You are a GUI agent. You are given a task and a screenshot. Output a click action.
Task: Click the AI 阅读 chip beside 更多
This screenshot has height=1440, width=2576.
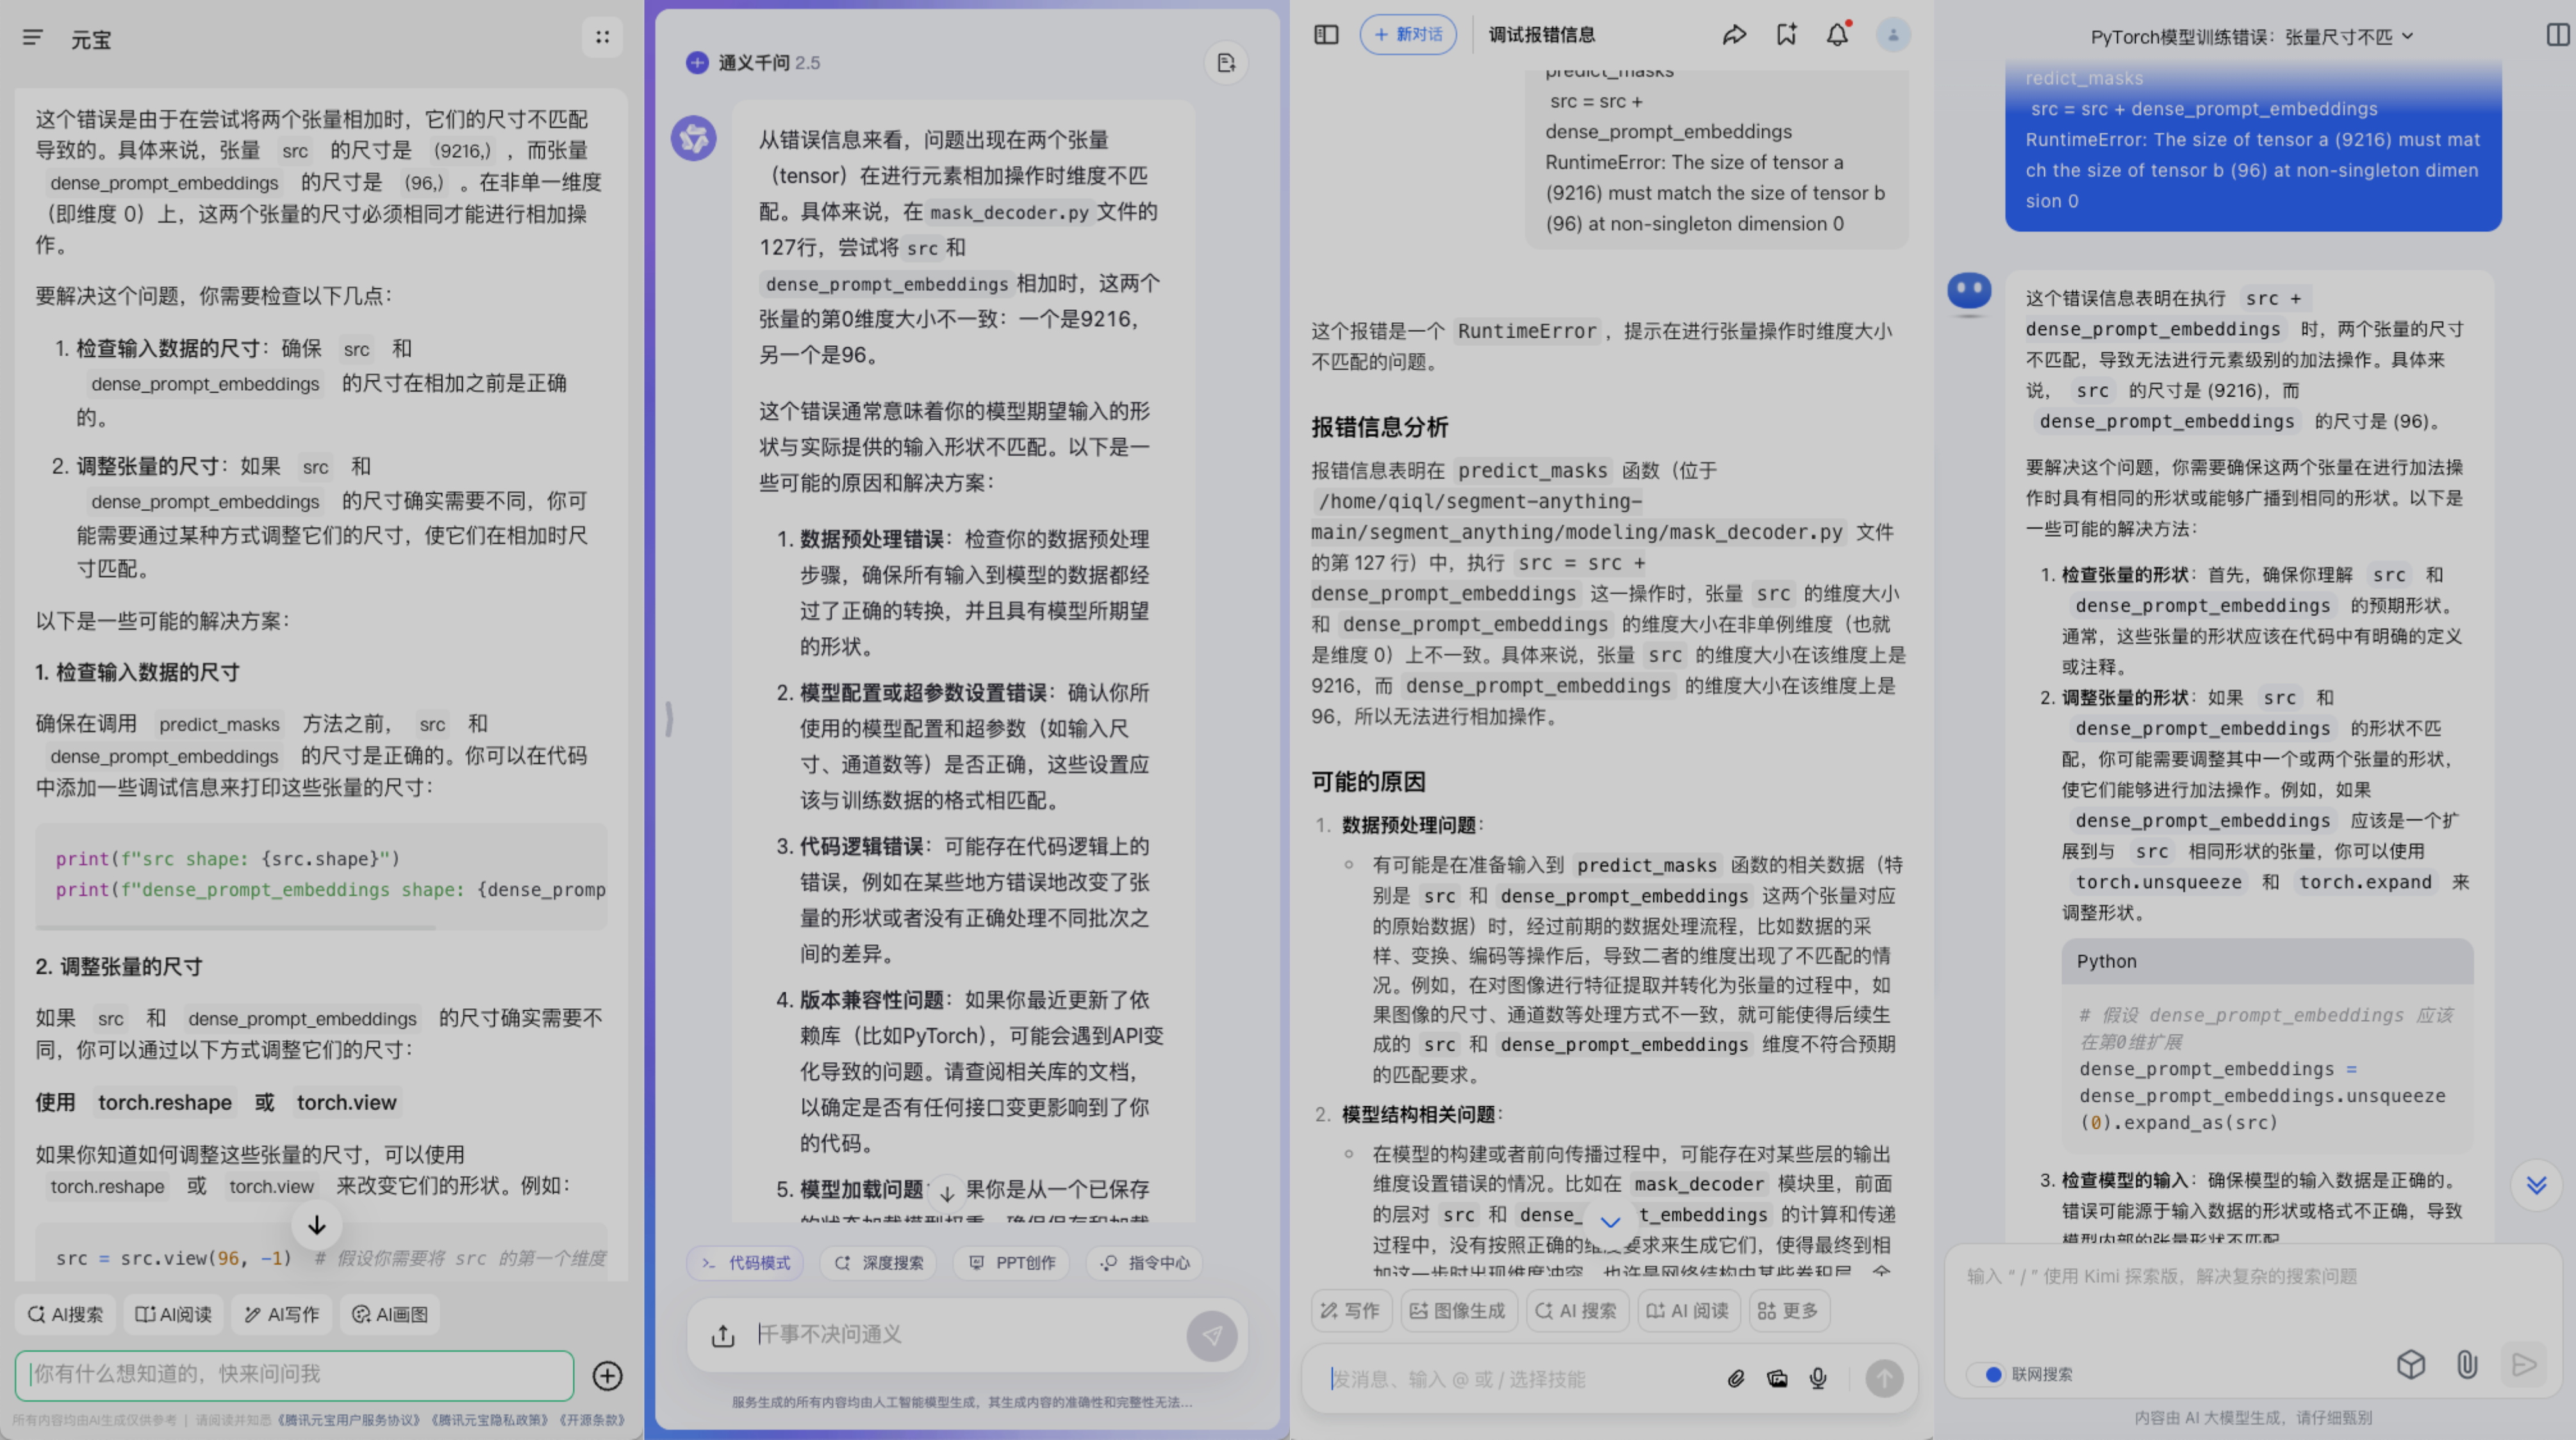click(1689, 1310)
